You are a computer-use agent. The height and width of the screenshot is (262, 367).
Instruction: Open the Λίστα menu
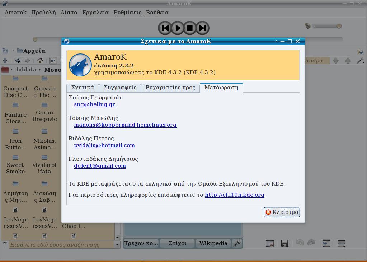[69, 13]
